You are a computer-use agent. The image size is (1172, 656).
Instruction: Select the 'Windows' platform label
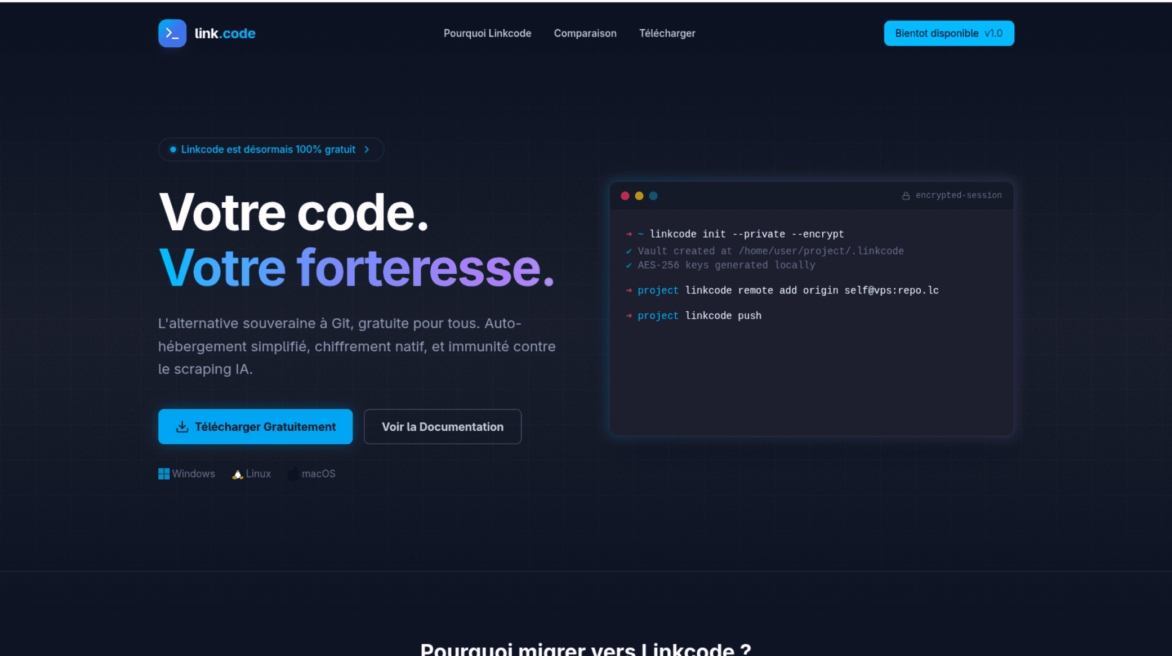pos(193,474)
